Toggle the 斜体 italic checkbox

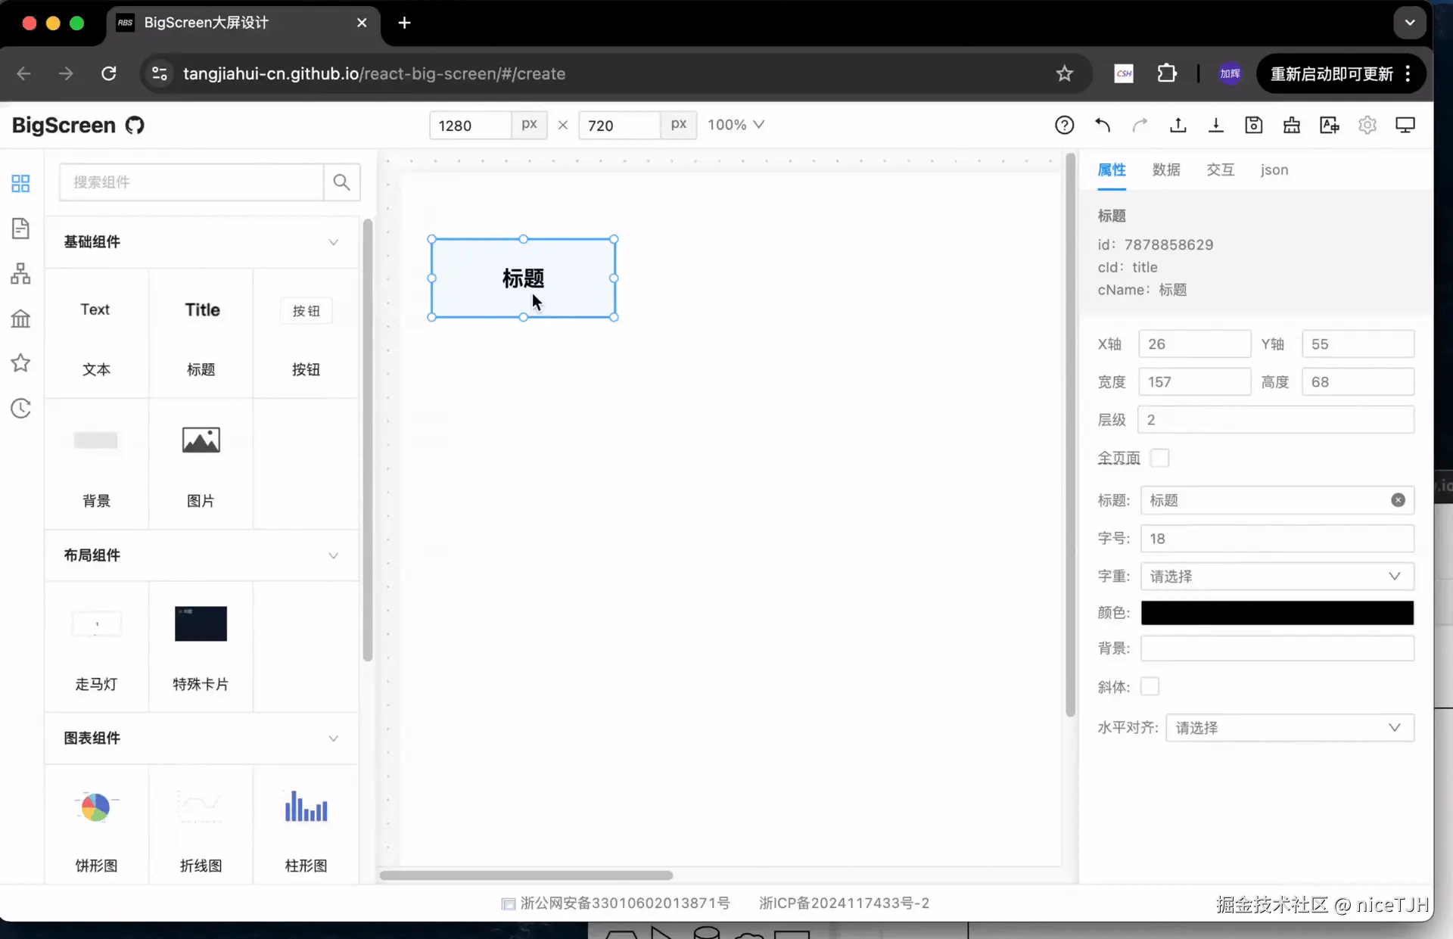(1150, 686)
